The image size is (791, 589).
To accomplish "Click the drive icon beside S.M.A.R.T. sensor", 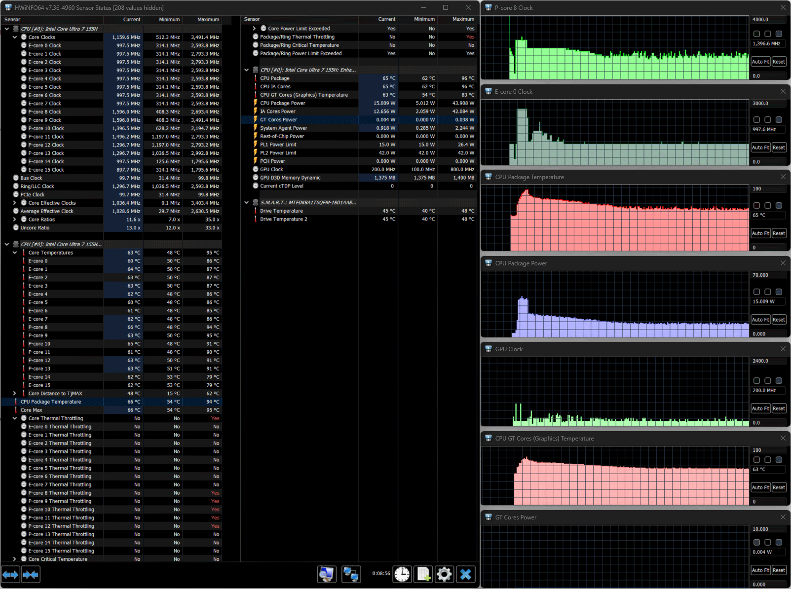I will [256, 202].
